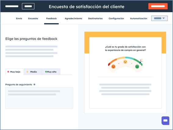Choose the happy green face emoji
Image resolution: width=173 pixels, height=130 pixels.
coord(137,67)
